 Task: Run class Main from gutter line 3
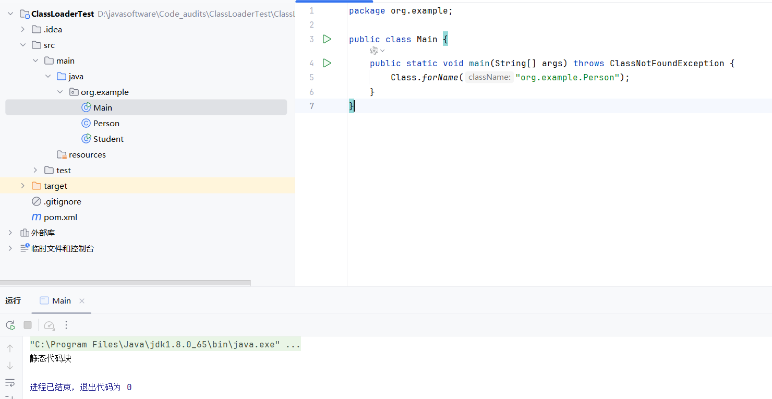click(327, 39)
